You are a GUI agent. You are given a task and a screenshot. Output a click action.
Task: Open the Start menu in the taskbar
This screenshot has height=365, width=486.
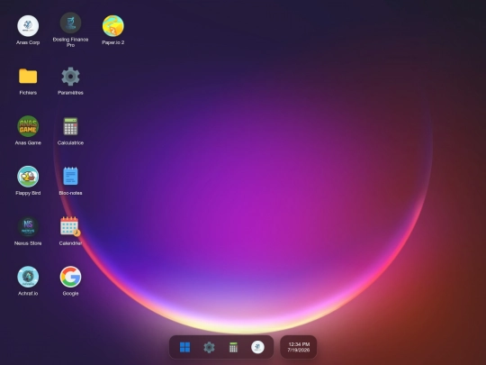(185, 347)
